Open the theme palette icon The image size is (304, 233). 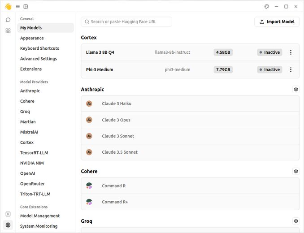tap(267, 7)
